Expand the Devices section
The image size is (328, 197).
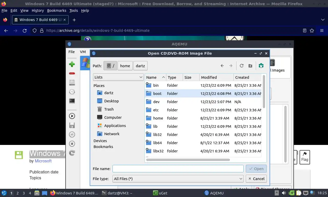click(100, 141)
